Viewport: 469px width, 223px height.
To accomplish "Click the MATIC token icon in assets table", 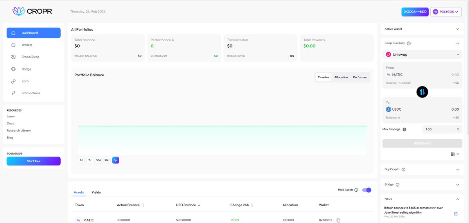I will coord(78,220).
